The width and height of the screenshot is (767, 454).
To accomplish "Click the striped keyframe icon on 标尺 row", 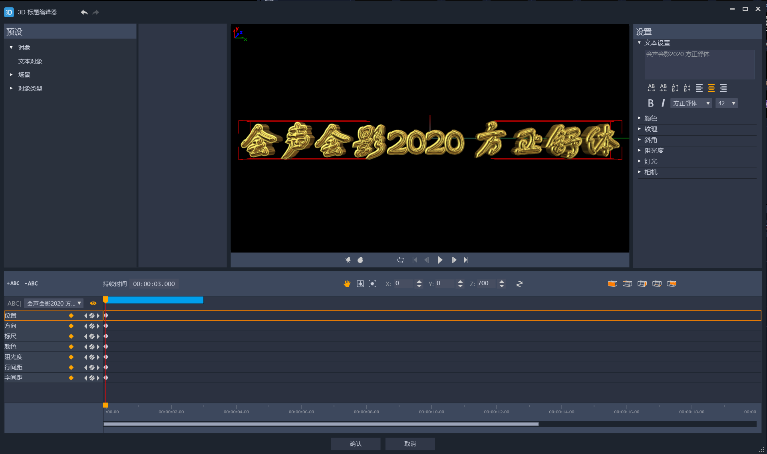I will [92, 336].
